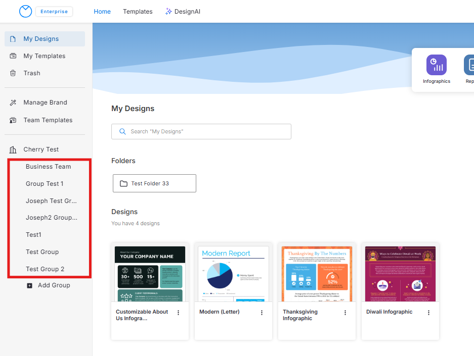The width and height of the screenshot is (474, 356).
Task: Click the Enterprise plan badge
Action: click(54, 12)
